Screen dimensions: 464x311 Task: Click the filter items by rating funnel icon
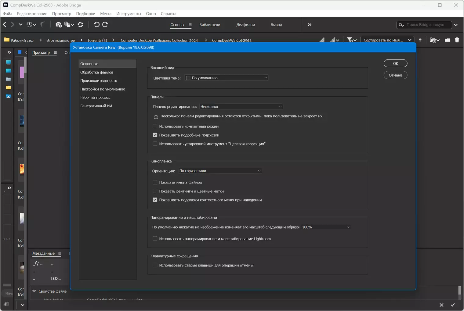pyautogui.click(x=352, y=40)
